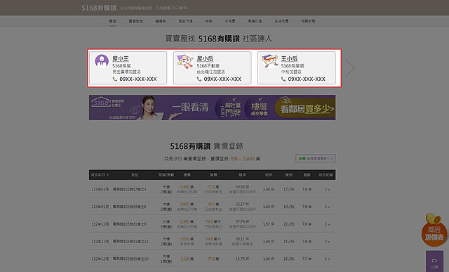449x272 pixels.
Task: Sort table by 成交年月 header arrow
Action: pos(107,175)
